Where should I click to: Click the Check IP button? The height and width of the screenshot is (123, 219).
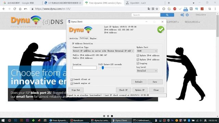point(123,90)
